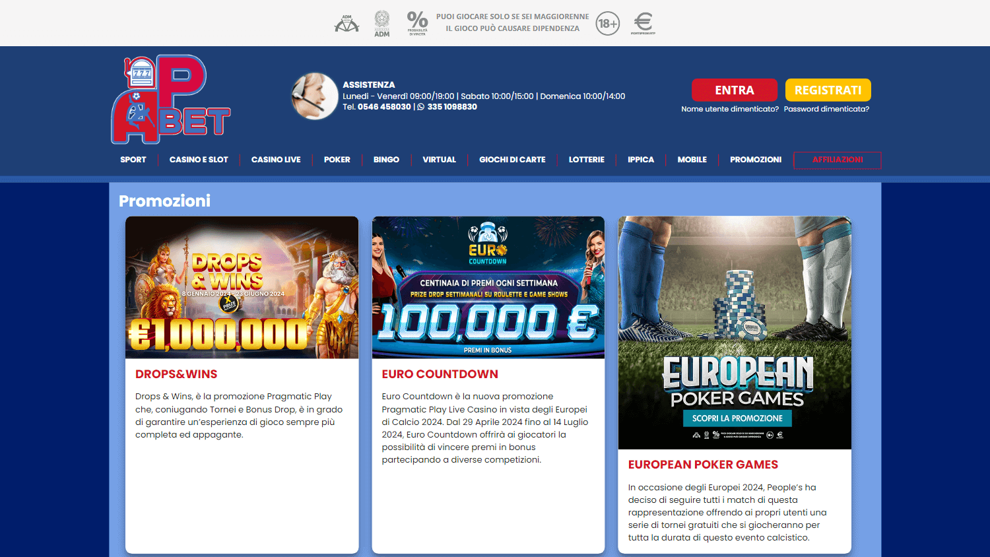Click the REGISTRATI button
This screenshot has width=990, height=557.
coord(828,90)
